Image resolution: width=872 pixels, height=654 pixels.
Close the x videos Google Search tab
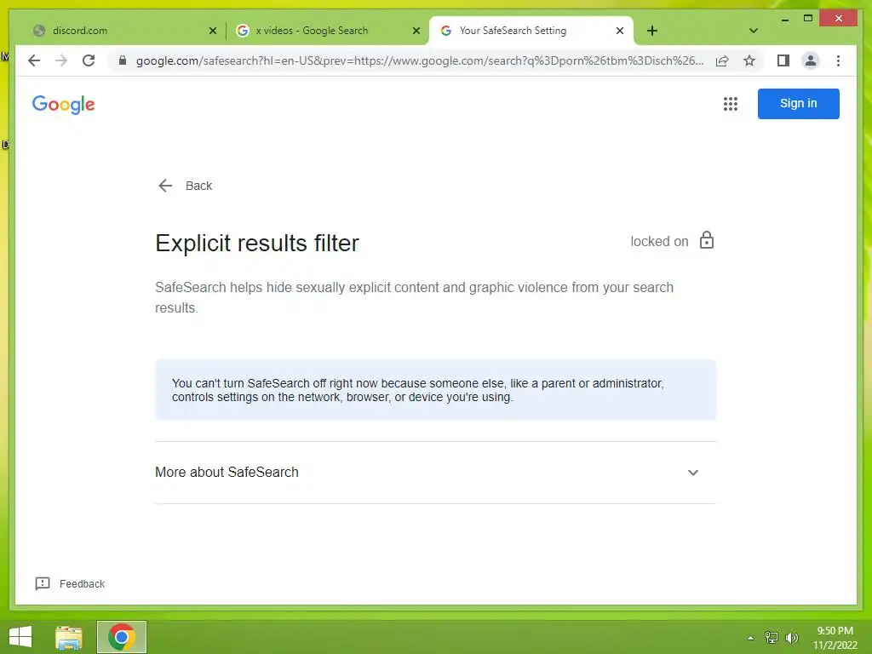pyautogui.click(x=416, y=32)
